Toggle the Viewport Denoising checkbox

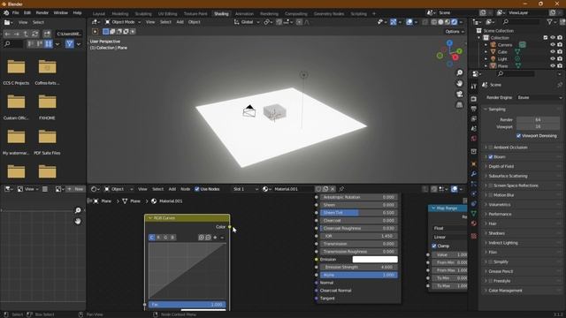(519, 136)
